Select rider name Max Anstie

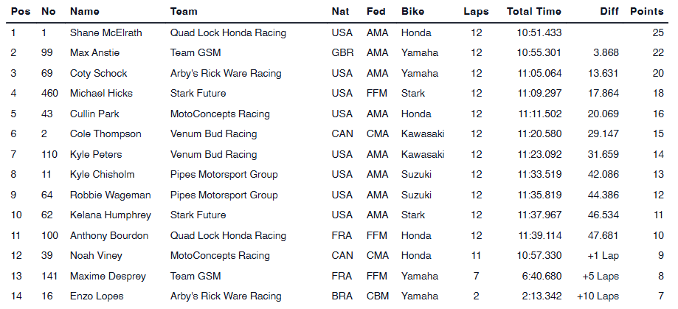(x=94, y=53)
